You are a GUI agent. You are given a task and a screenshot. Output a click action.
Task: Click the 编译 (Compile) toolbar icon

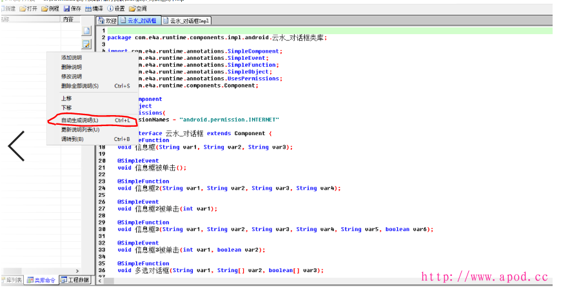pos(89,8)
